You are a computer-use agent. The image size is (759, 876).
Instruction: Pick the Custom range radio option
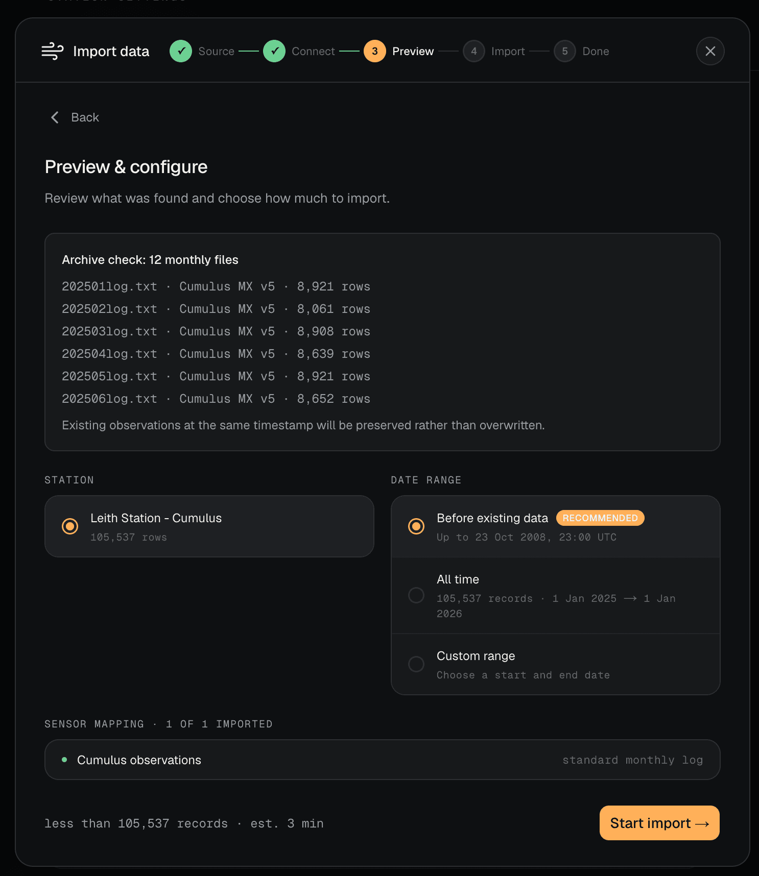click(x=416, y=664)
